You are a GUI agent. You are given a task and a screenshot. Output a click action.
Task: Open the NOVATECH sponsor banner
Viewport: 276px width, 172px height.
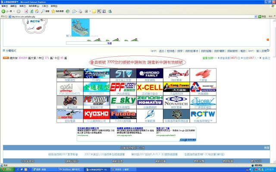click(x=176, y=101)
